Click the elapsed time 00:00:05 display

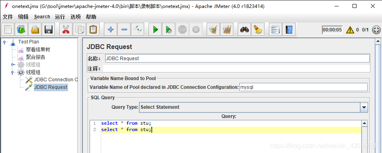[332, 30]
